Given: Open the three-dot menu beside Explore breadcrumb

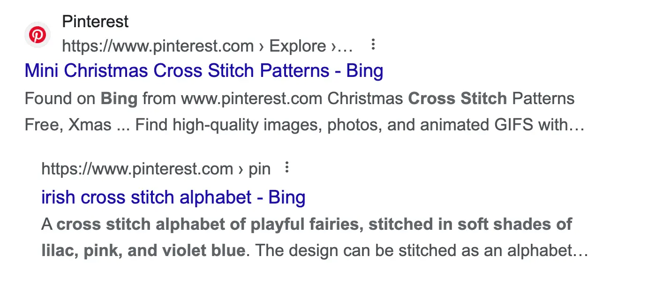Looking at the screenshot, I should [373, 45].
